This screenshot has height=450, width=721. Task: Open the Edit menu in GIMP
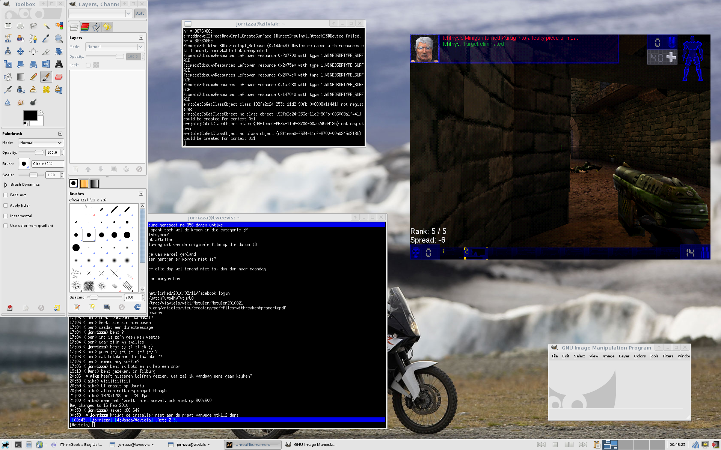coord(566,356)
